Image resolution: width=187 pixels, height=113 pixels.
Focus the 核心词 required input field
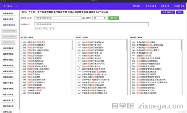pyautogui.click(x=58, y=18)
